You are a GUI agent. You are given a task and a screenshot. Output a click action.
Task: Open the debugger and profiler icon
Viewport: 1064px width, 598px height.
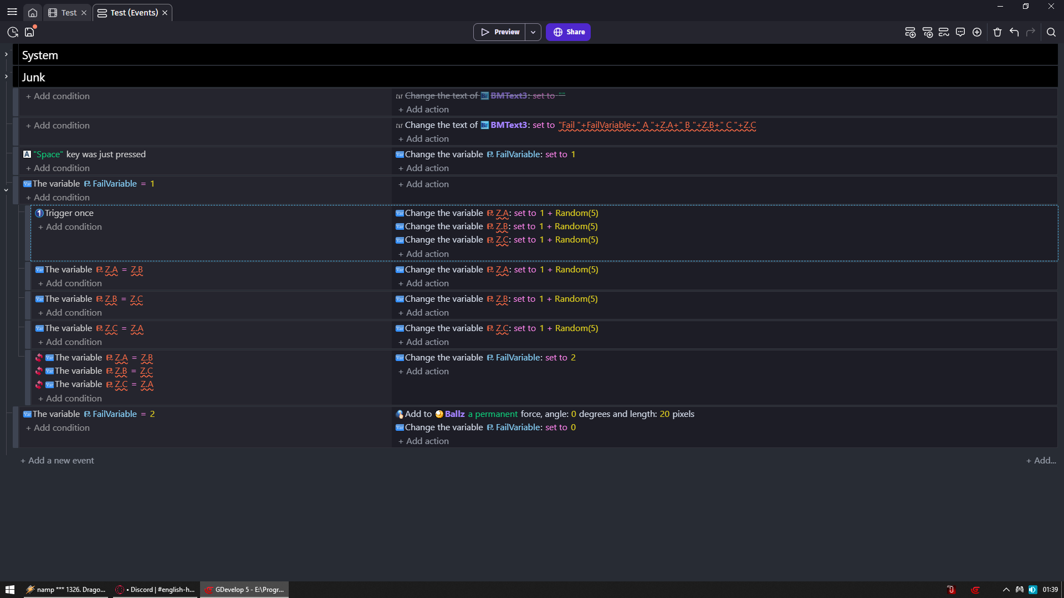tap(13, 32)
